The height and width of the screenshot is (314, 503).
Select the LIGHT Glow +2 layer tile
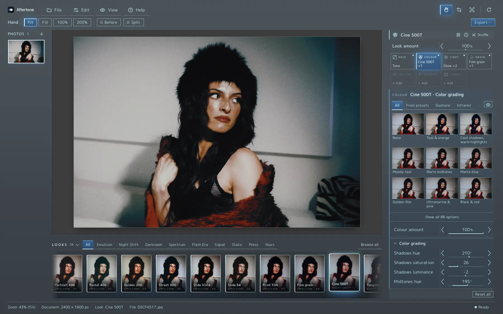click(454, 61)
